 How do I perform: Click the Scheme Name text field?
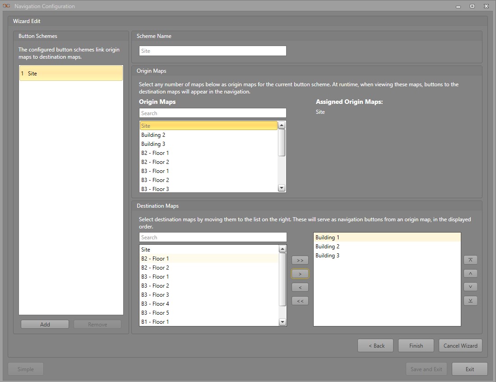pyautogui.click(x=213, y=51)
